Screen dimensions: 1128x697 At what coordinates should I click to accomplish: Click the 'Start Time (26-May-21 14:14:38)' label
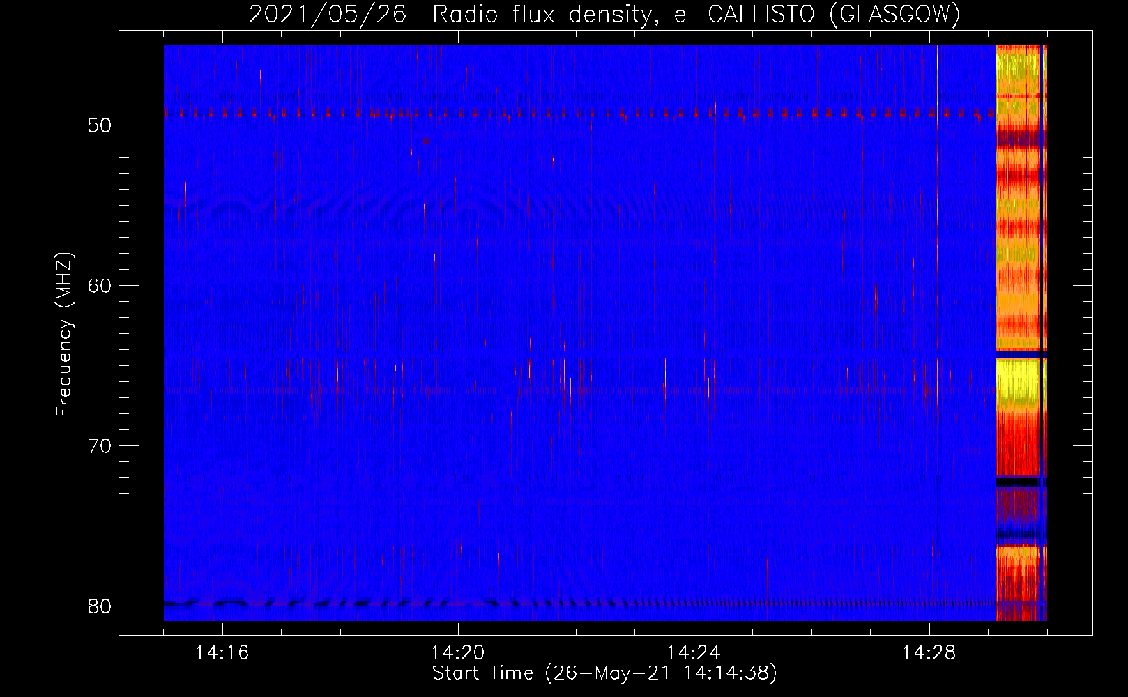coord(604,673)
